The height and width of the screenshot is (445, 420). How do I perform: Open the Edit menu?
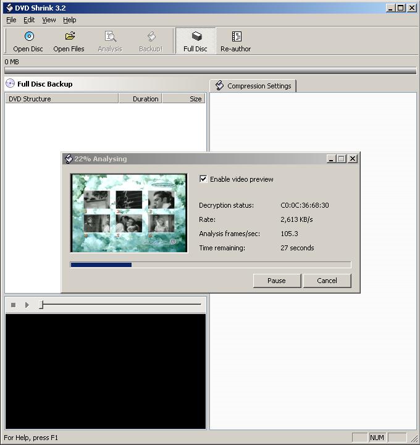click(x=29, y=20)
